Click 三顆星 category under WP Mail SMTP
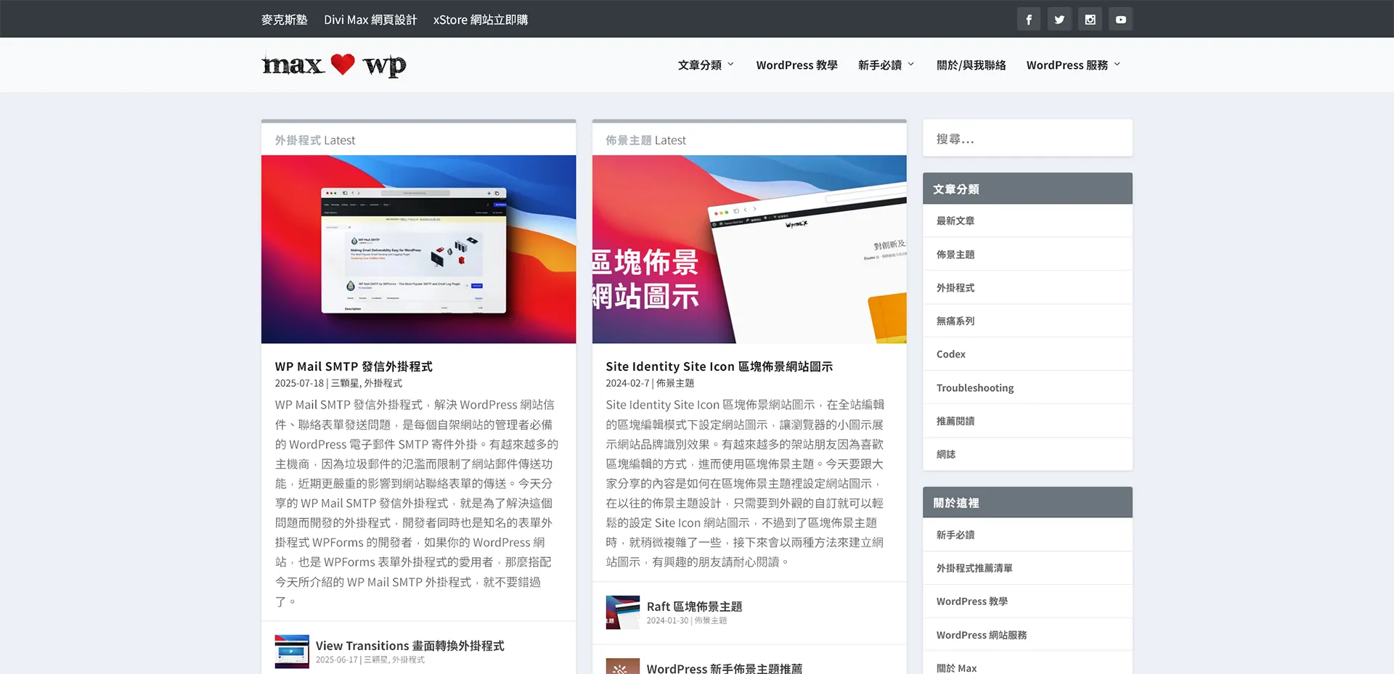1394x674 pixels. tap(345, 383)
